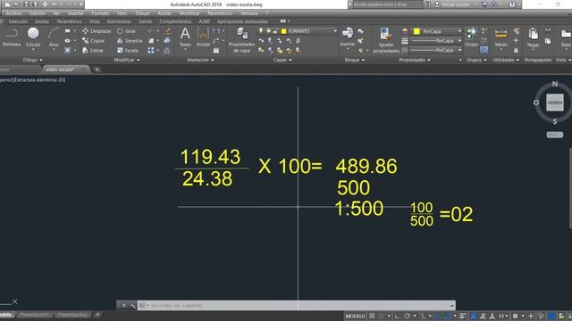Toggle grid display in status bar

372,316
